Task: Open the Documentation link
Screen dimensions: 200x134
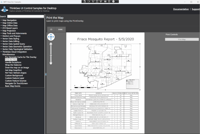Action: tap(181, 9)
